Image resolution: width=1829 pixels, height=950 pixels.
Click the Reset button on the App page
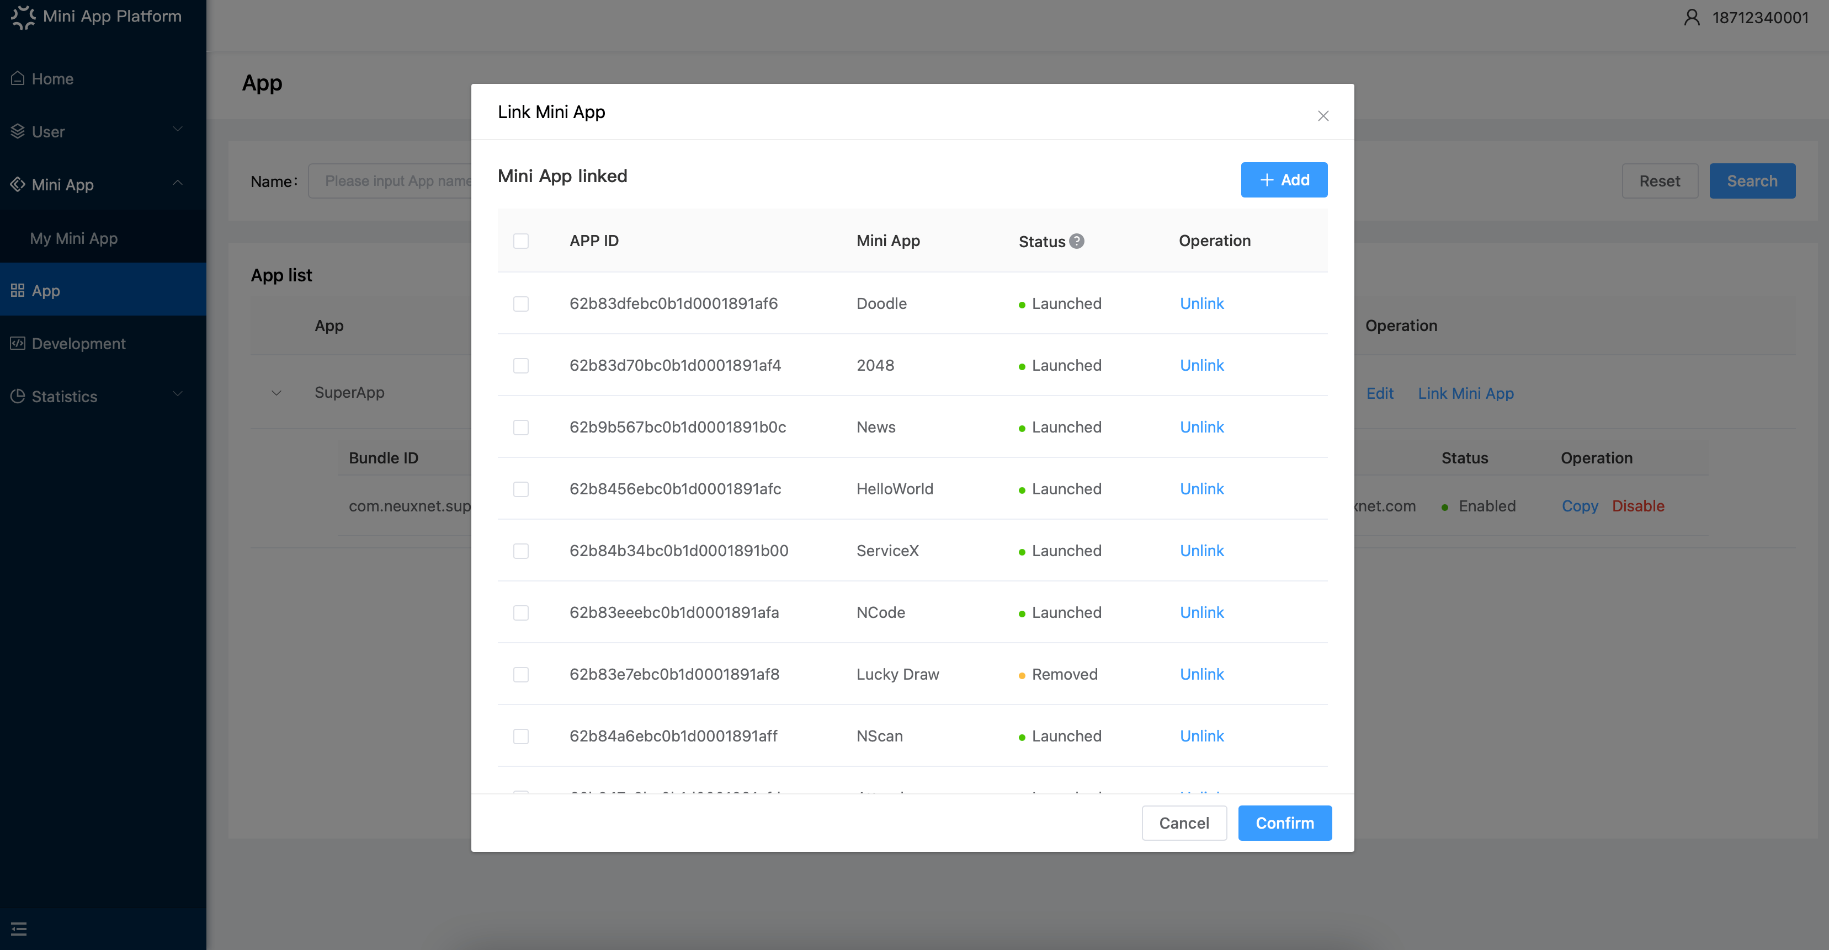pos(1660,181)
